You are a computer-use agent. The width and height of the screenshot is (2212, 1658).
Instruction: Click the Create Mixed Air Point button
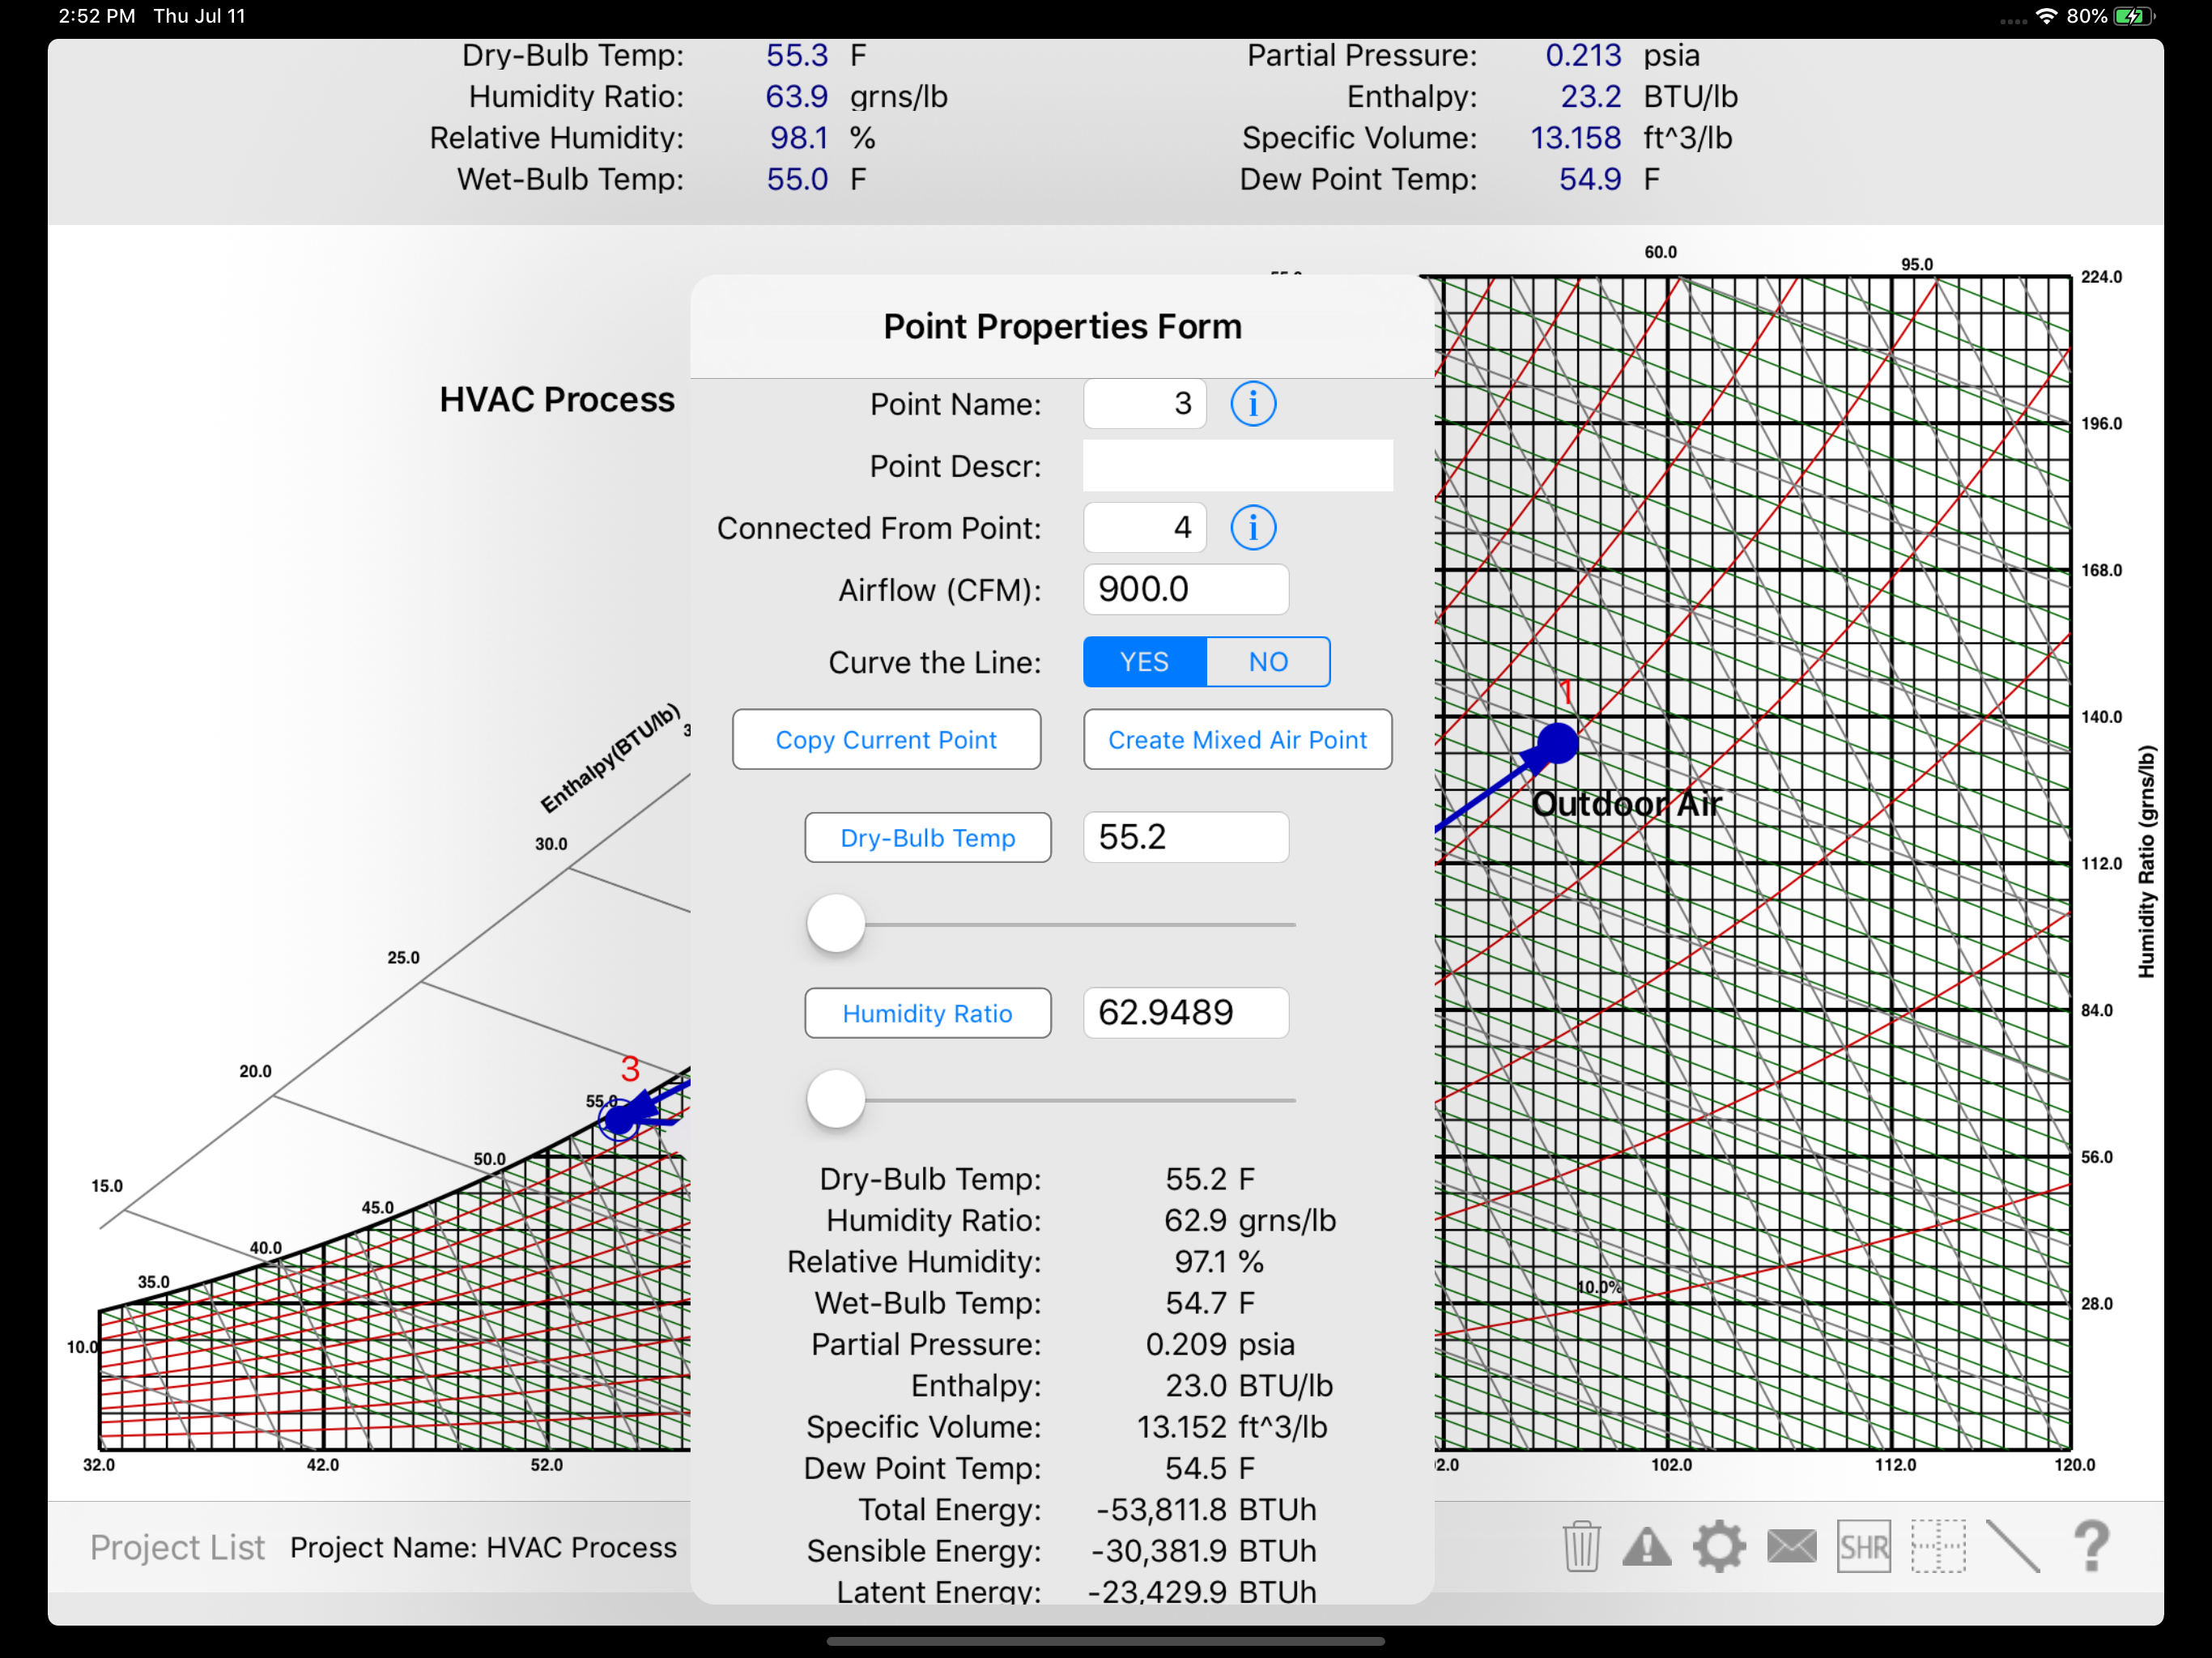click(1237, 740)
